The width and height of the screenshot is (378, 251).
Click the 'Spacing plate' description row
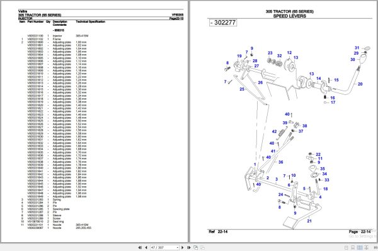pos(61,209)
